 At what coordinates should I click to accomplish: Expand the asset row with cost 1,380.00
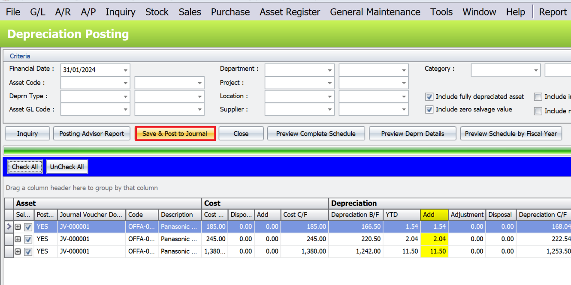pyautogui.click(x=18, y=252)
